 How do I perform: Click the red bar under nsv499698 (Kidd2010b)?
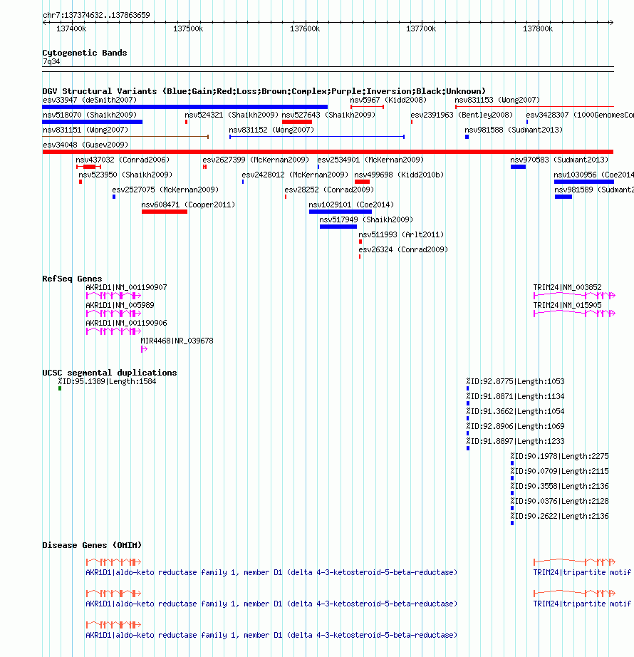362,182
